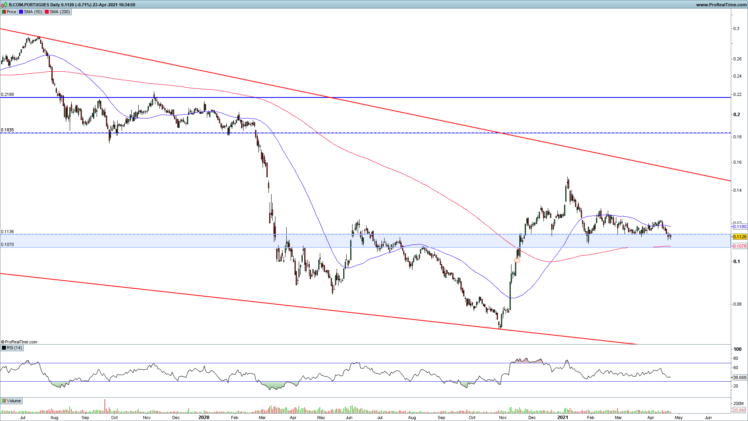Image resolution: width=748 pixels, height=421 pixels.
Task: Click the red SMA (200) color swatch
Action: 47,12
